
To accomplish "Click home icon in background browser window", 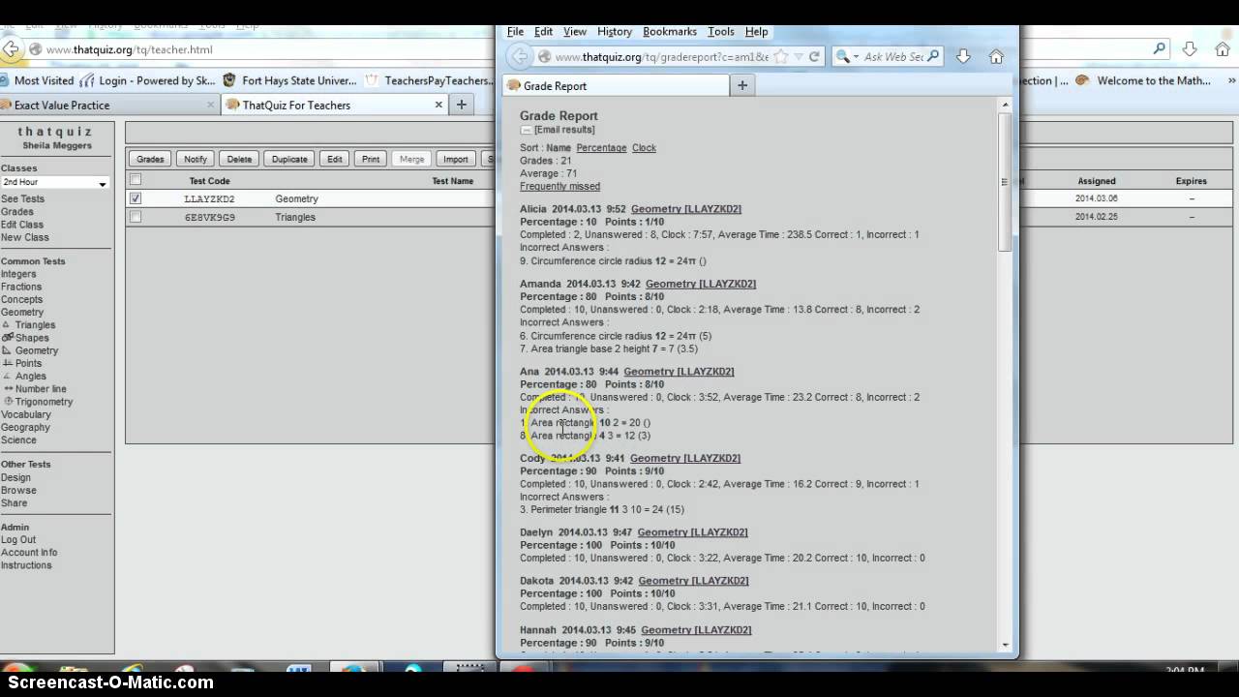I will [x=1222, y=49].
